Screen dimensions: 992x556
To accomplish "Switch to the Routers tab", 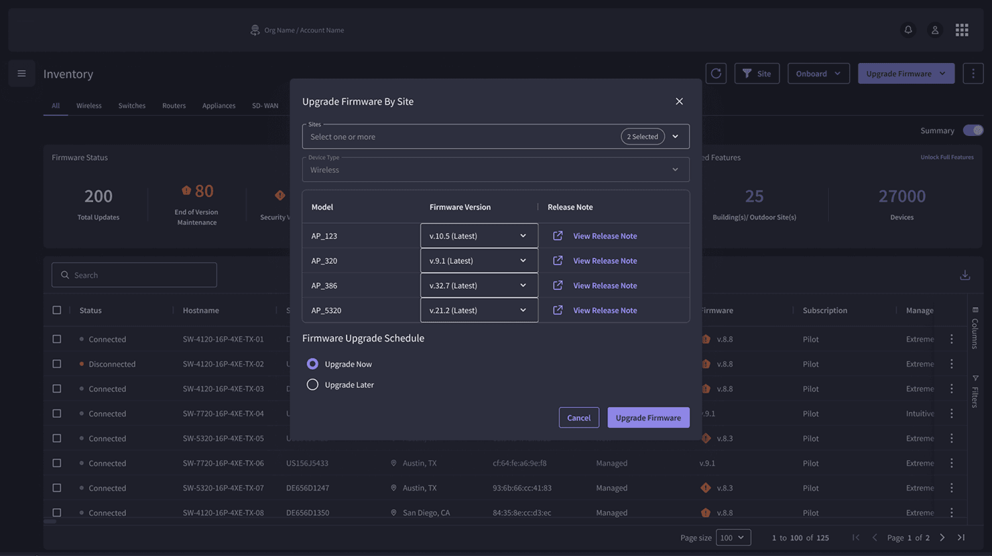I will pos(174,105).
